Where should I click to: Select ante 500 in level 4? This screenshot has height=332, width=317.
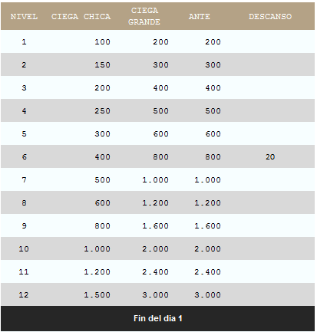[213, 110]
